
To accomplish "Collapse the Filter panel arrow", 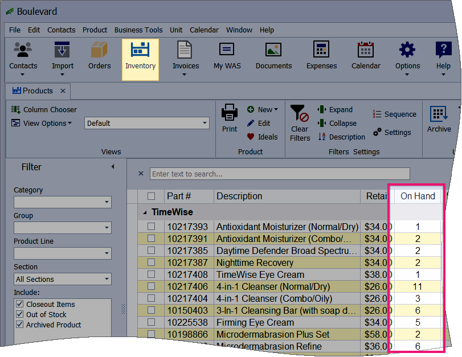I will [x=113, y=167].
